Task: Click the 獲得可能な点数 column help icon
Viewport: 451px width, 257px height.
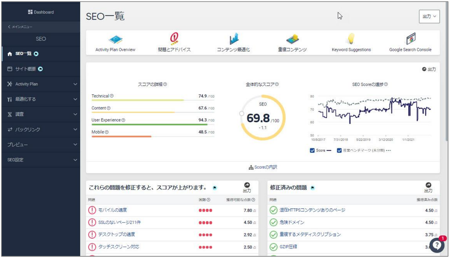Action: pyautogui.click(x=253, y=200)
